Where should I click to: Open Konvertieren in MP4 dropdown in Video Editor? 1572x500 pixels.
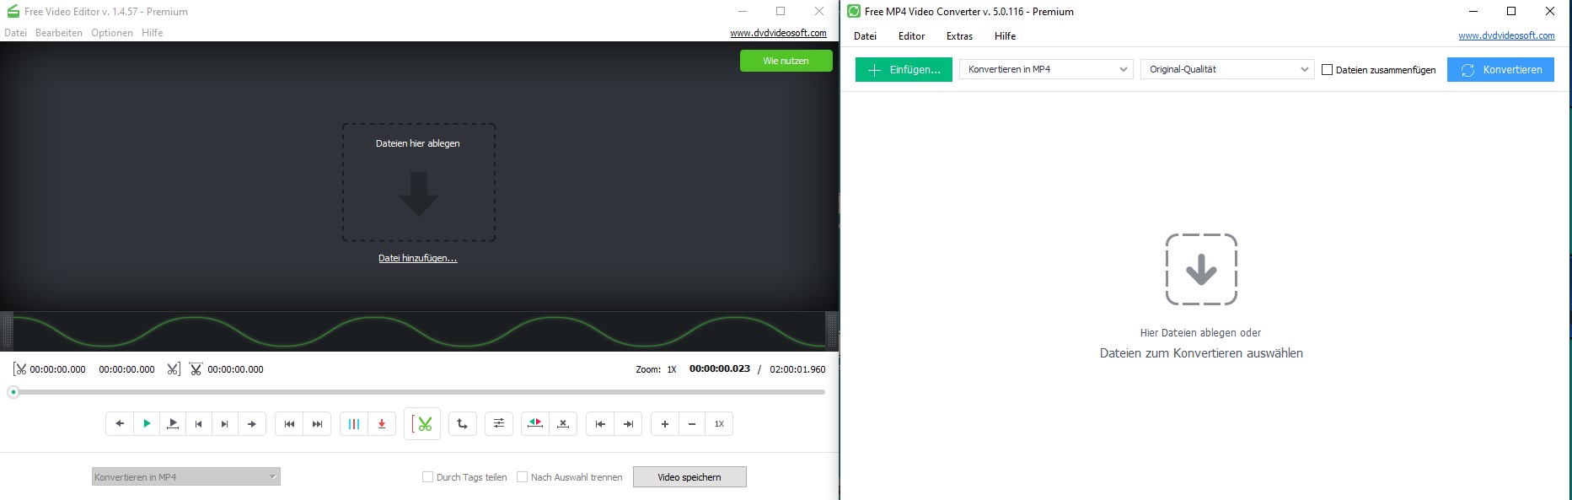click(186, 476)
